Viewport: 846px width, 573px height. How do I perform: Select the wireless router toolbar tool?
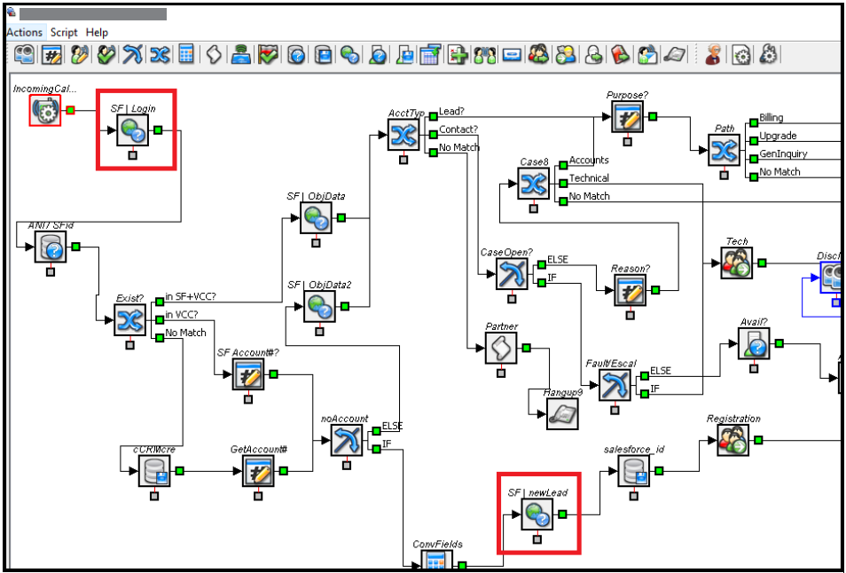pyautogui.click(x=241, y=54)
